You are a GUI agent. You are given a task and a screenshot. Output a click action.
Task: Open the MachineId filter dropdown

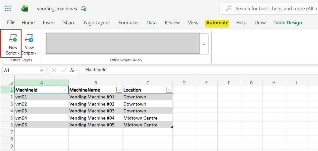[65, 90]
